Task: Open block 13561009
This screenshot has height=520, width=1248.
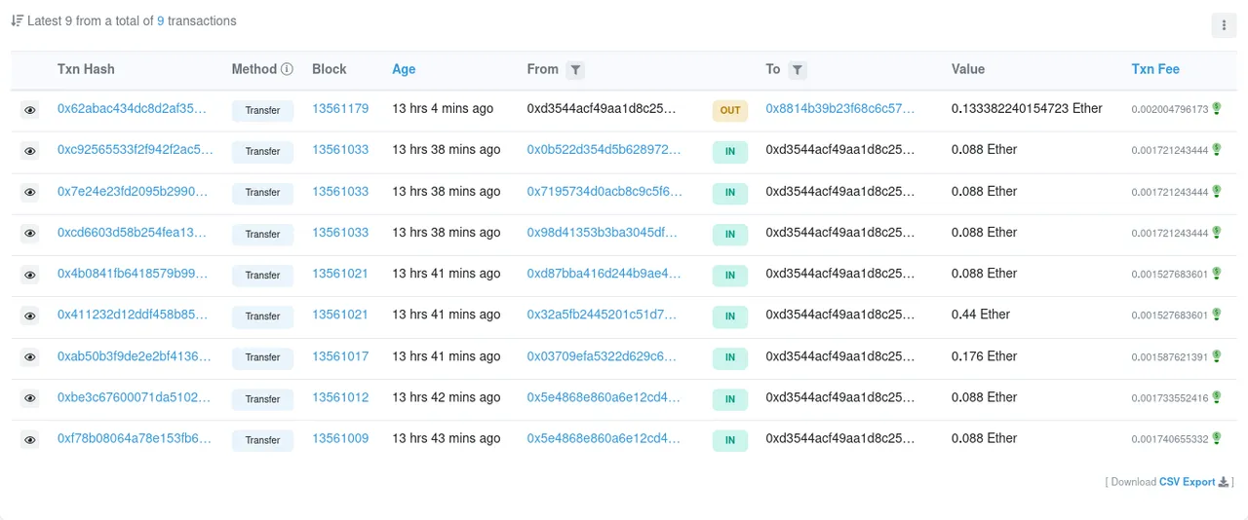Action: pyautogui.click(x=340, y=438)
